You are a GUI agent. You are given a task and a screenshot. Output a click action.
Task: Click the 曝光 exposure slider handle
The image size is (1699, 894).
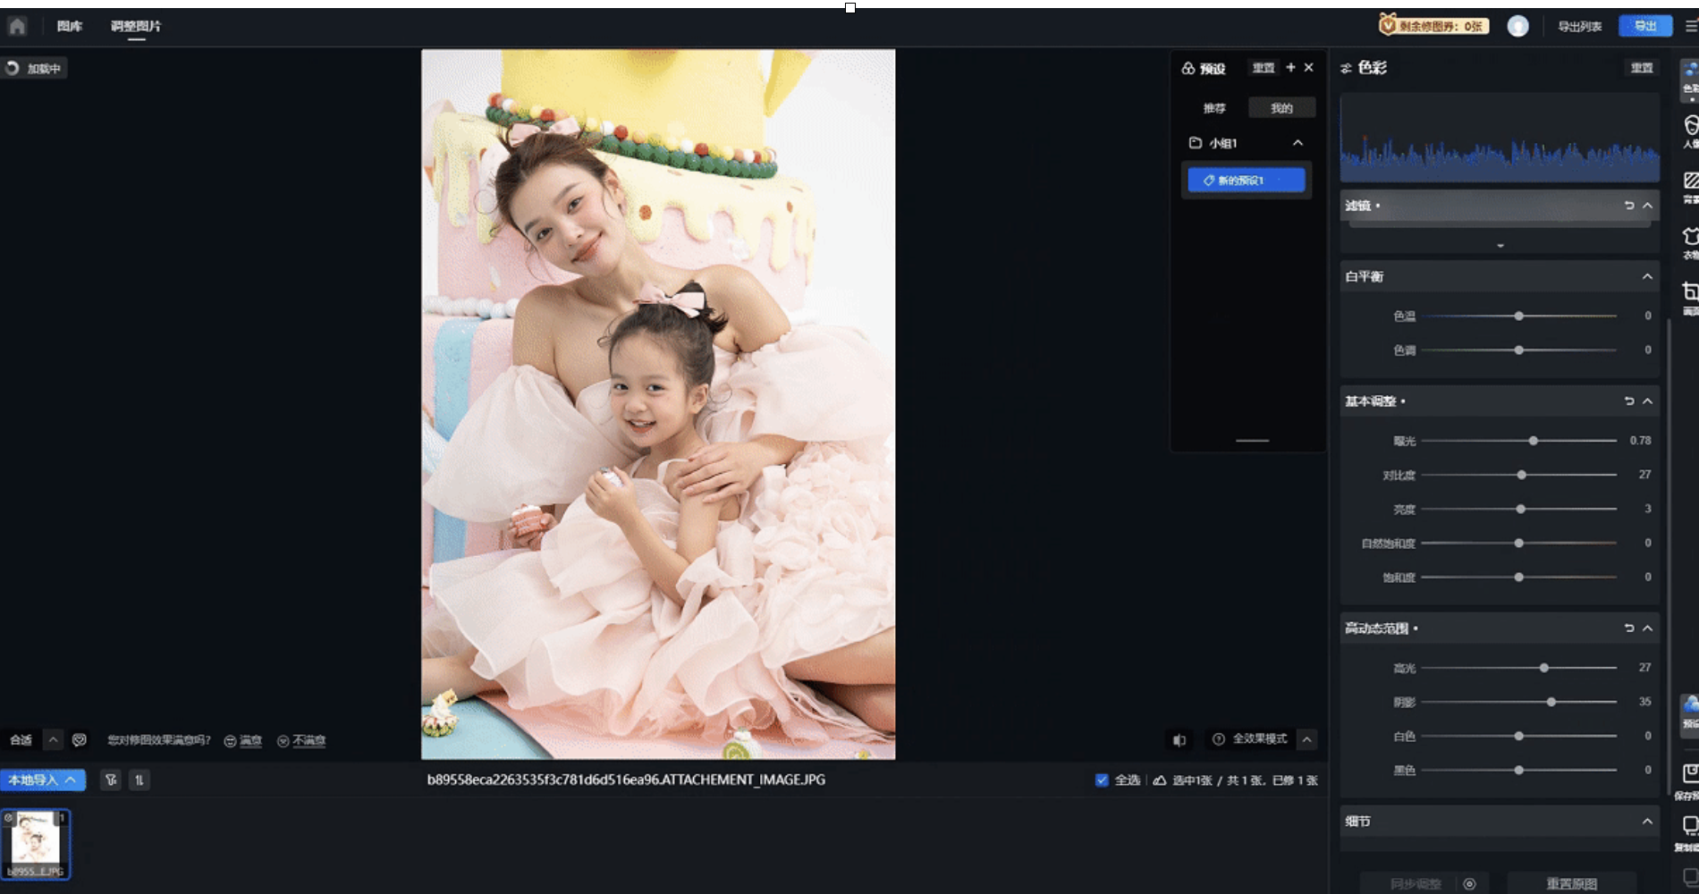coord(1533,441)
